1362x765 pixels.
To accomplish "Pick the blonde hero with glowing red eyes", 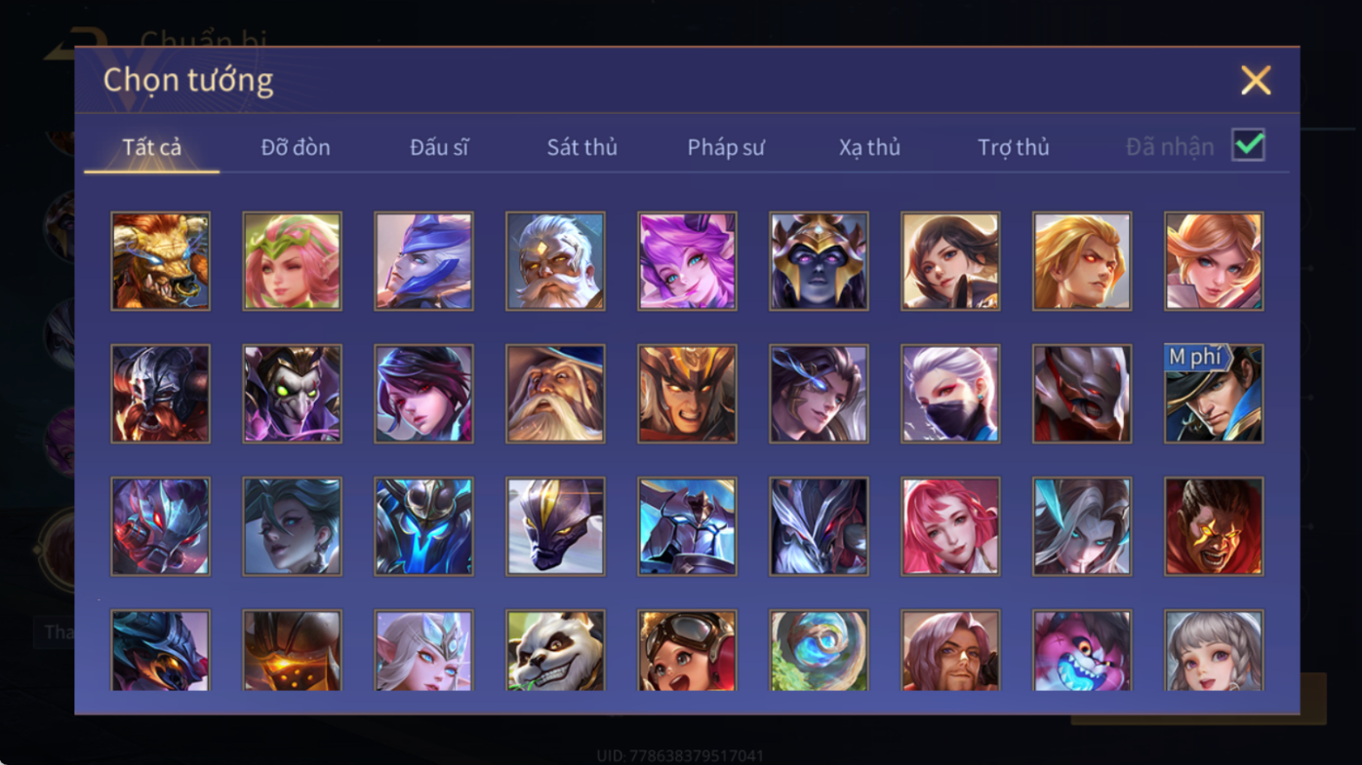I will 1082,261.
